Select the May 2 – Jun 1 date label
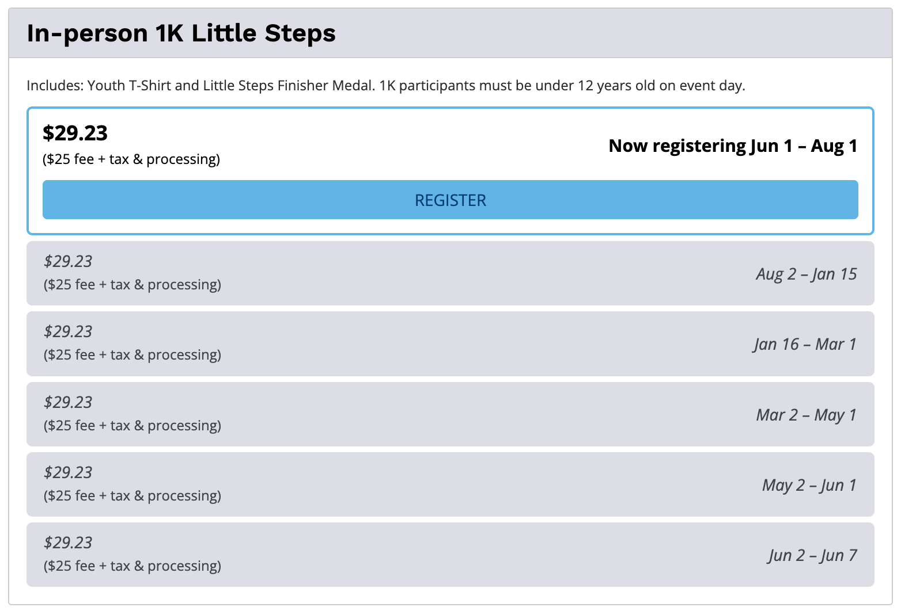 tap(809, 485)
